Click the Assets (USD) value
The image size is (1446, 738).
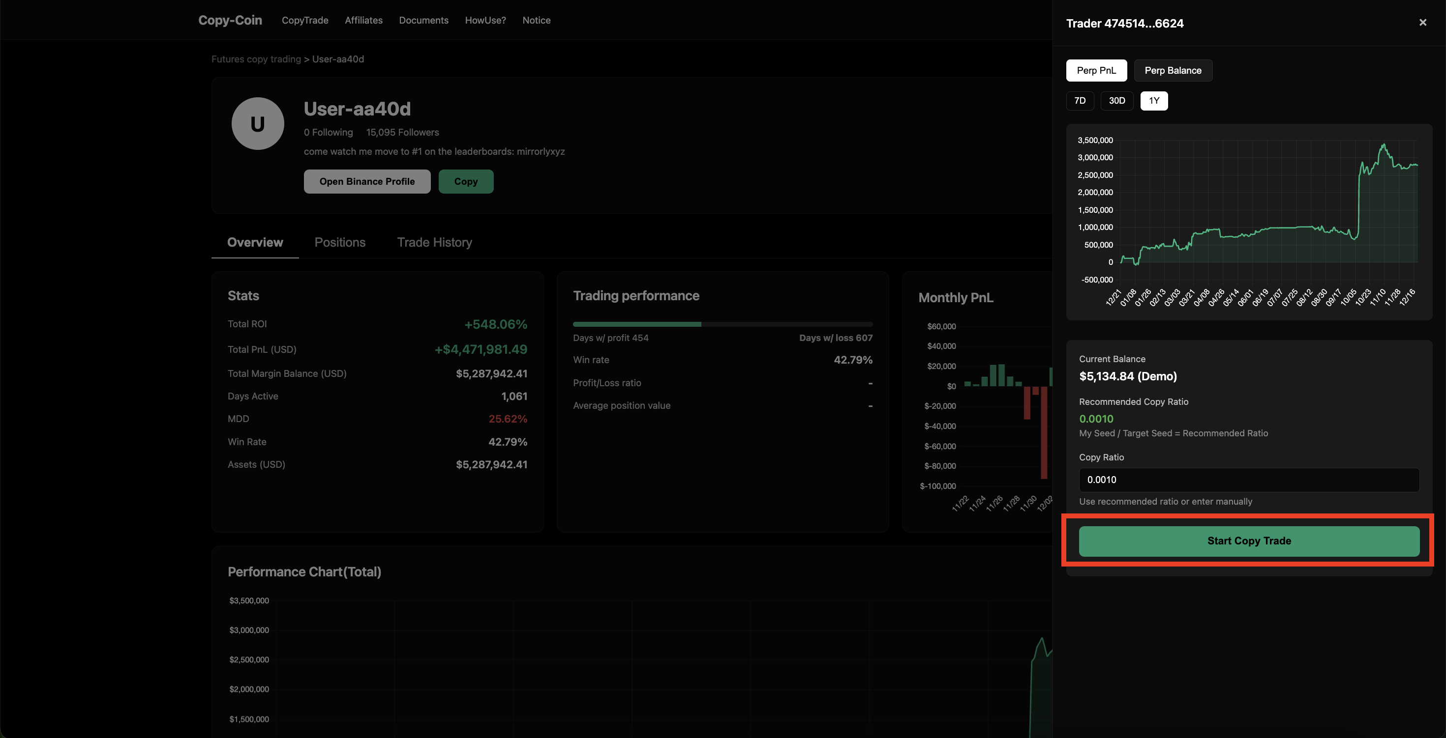pos(491,464)
